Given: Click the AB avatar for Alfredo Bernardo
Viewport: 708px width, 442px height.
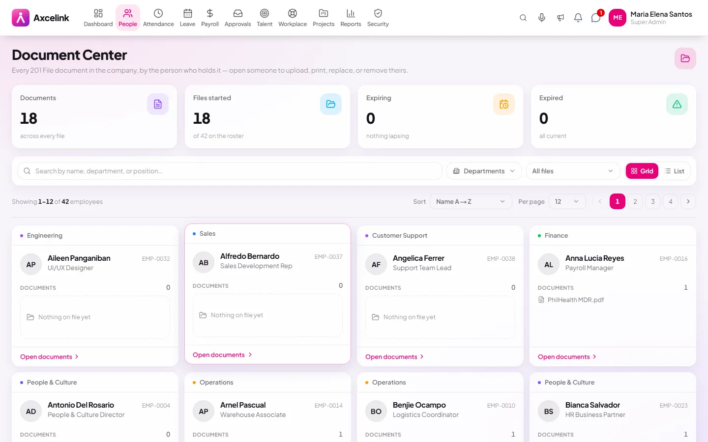Looking at the screenshot, I should click(204, 262).
